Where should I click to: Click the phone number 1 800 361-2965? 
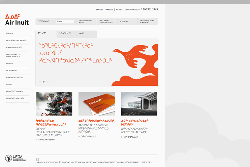pos(149,9)
